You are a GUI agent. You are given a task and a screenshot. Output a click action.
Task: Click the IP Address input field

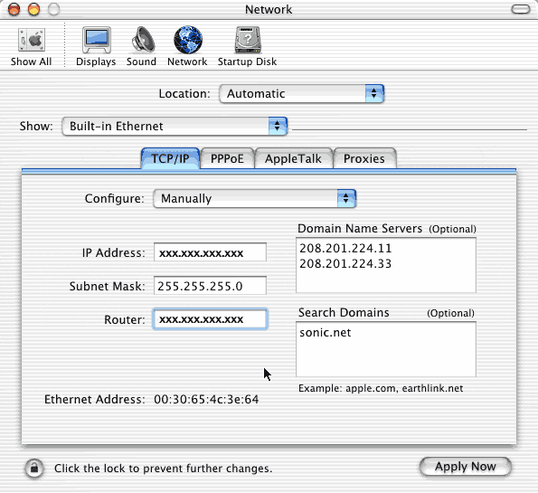pos(210,252)
